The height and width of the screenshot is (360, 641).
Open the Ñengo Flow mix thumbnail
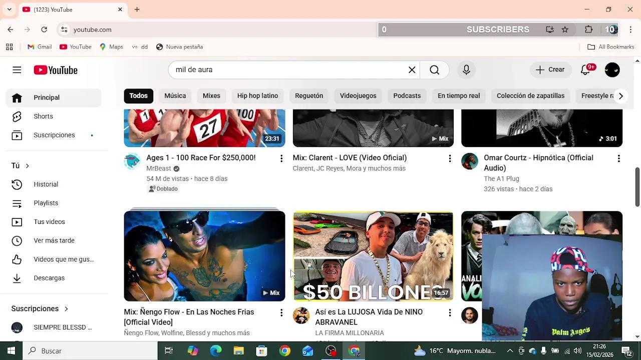(204, 256)
